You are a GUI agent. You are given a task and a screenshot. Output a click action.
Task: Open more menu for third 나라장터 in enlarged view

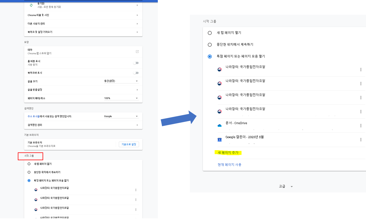click(361, 98)
